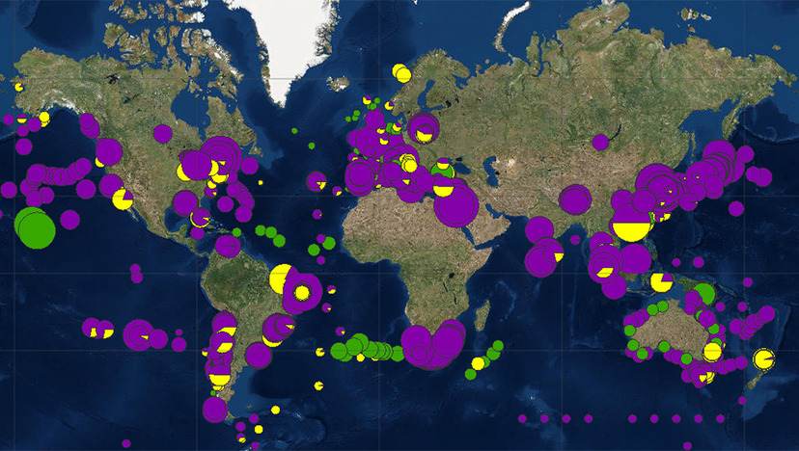Select the purple-yellow pie over Patagonia
This screenshot has width=799, height=451.
(x=220, y=375)
